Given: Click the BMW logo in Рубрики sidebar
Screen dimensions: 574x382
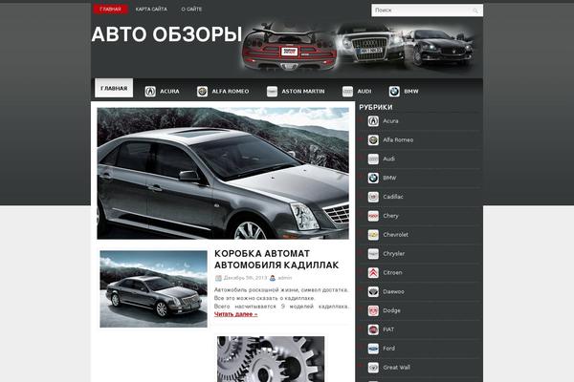Looking at the screenshot, I should point(373,178).
